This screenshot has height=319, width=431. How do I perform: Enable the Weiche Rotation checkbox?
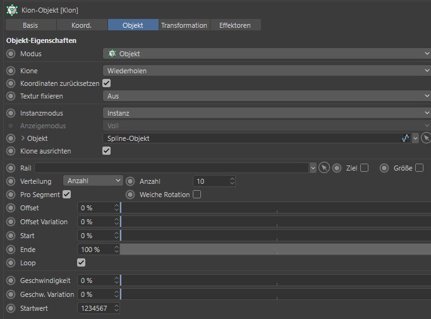tap(197, 195)
